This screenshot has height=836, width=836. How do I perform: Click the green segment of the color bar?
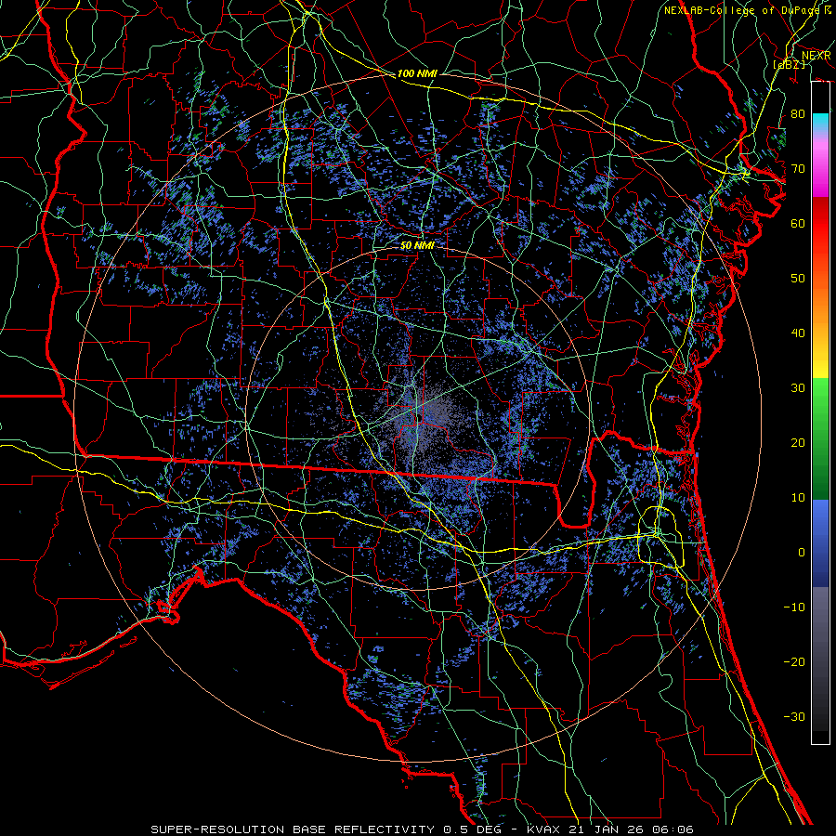820,438
